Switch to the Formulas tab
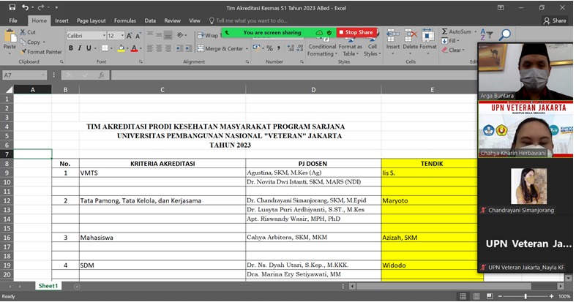 (124, 20)
